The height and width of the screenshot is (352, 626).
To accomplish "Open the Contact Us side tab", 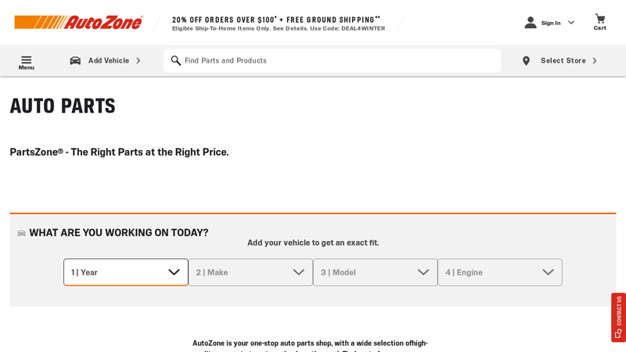I will pyautogui.click(x=618, y=317).
